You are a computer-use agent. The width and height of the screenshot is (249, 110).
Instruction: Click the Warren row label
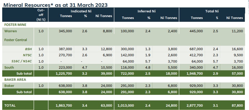(x=11, y=31)
